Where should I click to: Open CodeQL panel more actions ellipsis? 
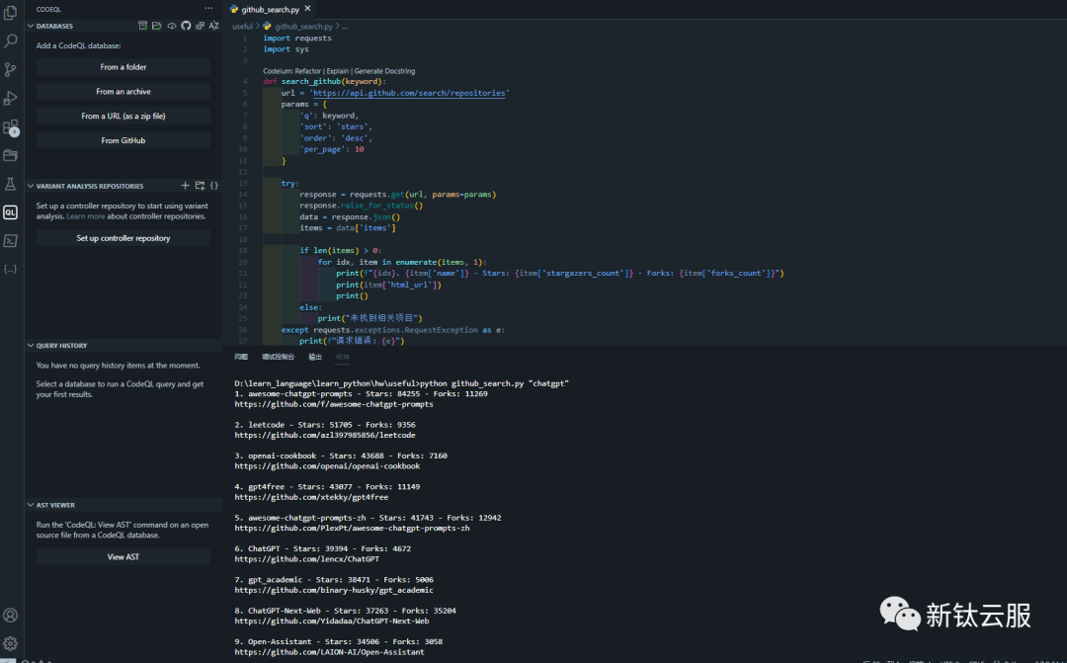(208, 8)
